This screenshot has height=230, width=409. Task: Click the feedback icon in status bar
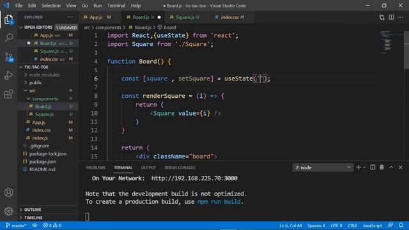coord(390,226)
